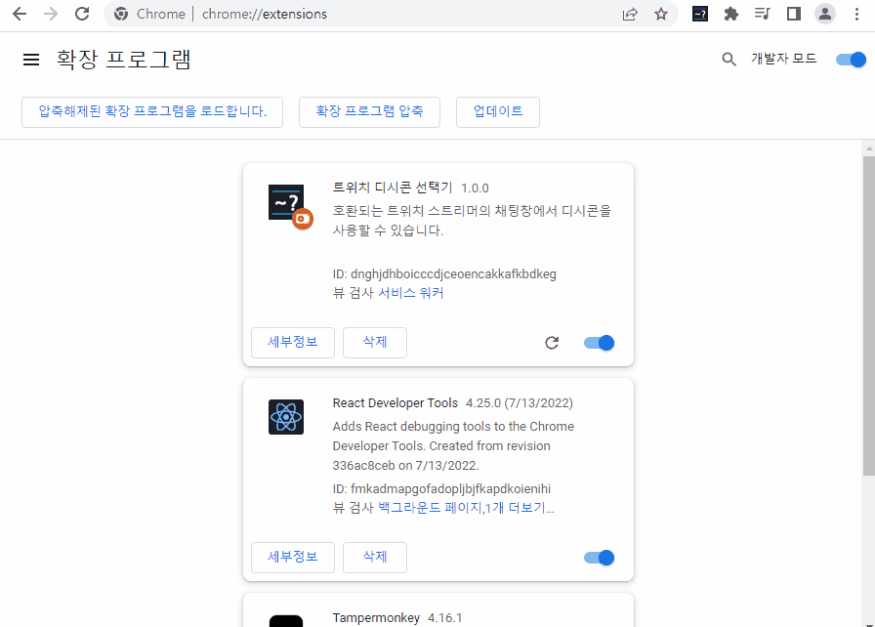Click 삭제 for 트위치 디시콘 선택기
The height and width of the screenshot is (627, 875).
point(375,343)
